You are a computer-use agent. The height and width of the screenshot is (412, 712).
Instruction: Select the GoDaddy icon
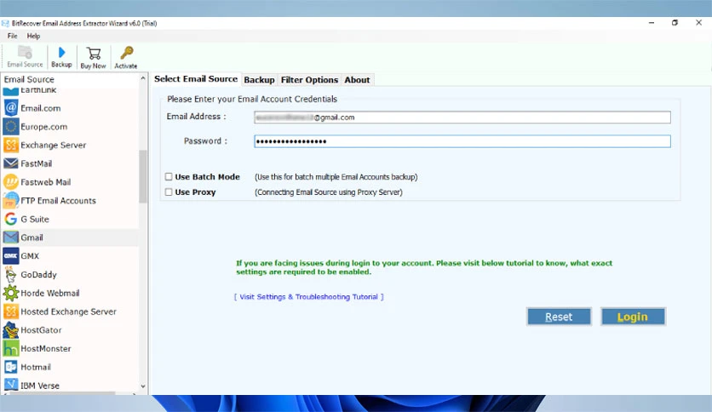click(11, 274)
